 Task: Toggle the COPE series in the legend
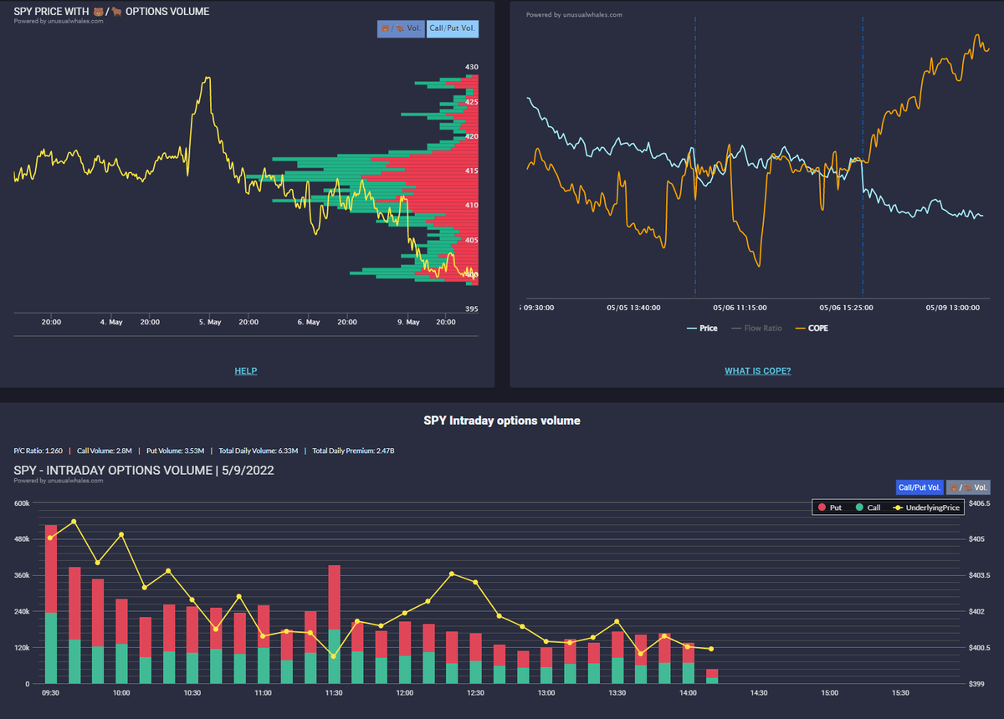811,328
